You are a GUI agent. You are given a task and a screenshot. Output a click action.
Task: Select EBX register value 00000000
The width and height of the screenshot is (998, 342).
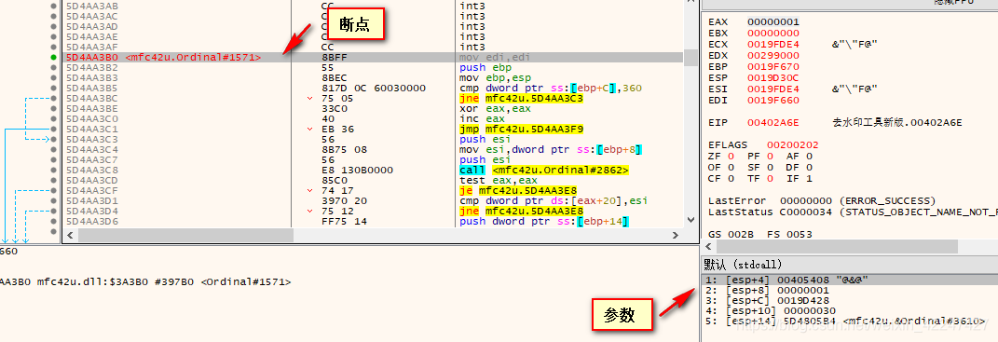coord(773,33)
